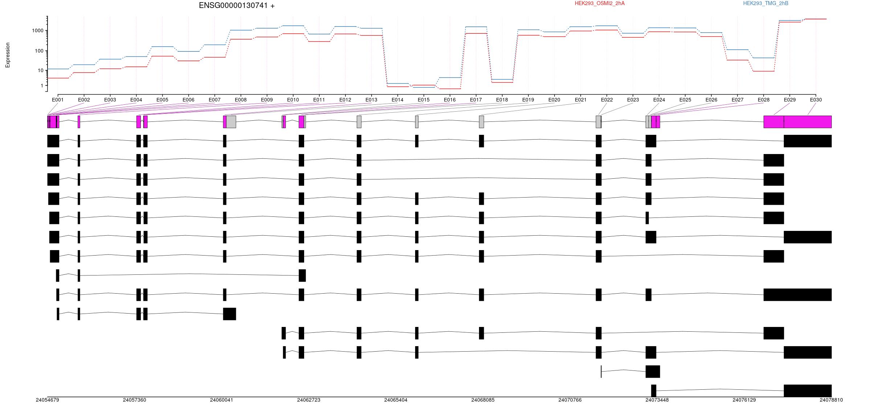Click the y-axis tick label 100
The width and height of the screenshot is (871, 406).
point(39,51)
